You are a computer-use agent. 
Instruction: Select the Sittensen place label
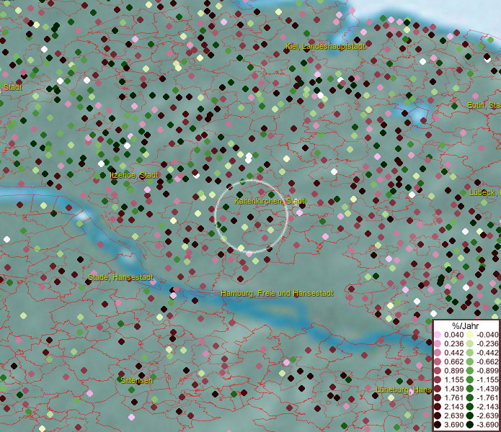136,380
